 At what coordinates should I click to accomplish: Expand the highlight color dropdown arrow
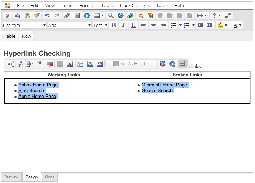[226, 25]
